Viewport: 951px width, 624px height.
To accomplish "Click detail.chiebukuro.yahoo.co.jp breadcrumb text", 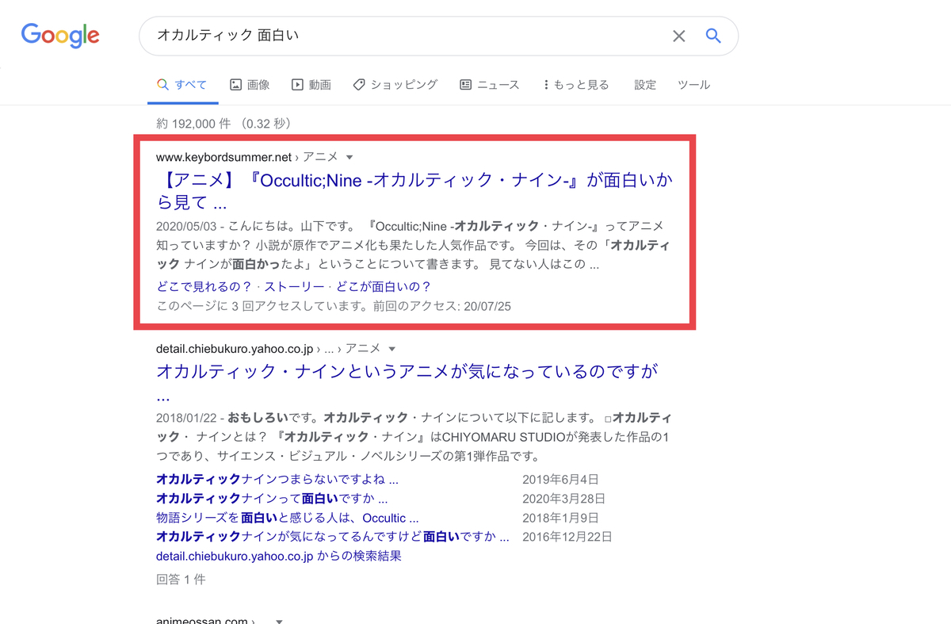I will click(x=235, y=349).
